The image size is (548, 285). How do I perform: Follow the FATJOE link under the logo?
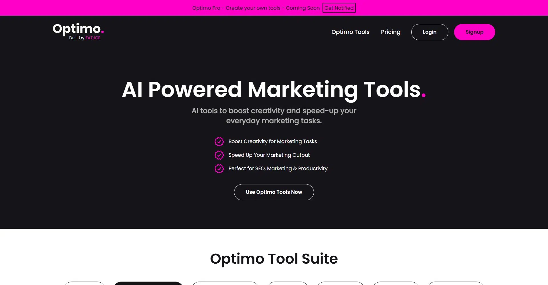click(93, 38)
